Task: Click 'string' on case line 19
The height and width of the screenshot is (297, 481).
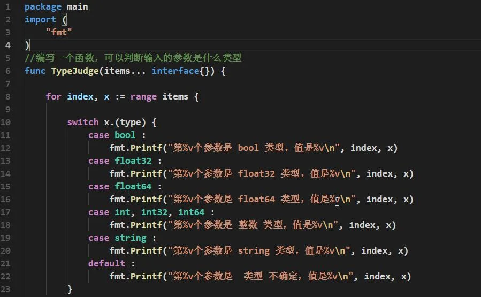Action: click(131, 238)
